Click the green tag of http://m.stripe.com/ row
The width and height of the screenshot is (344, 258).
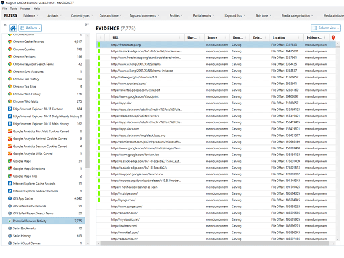(x=99, y=193)
